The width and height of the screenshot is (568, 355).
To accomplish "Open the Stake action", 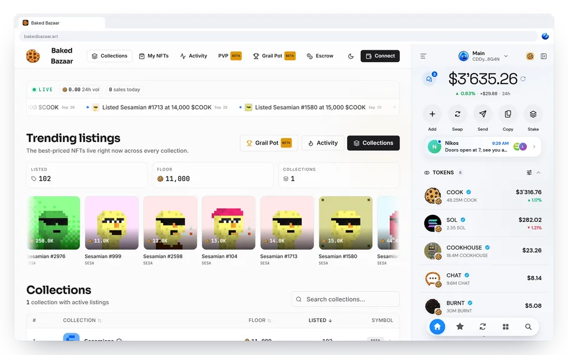I will [x=533, y=114].
